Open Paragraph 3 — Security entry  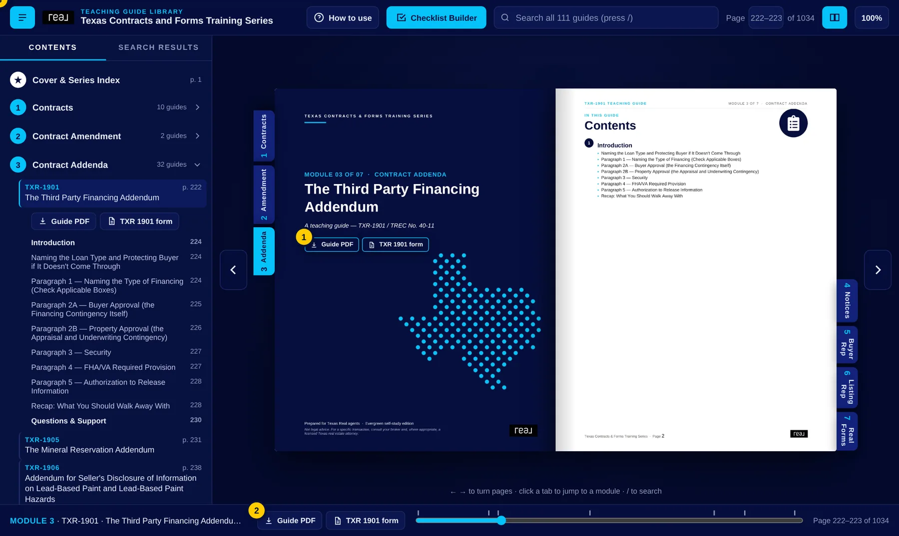point(116,352)
